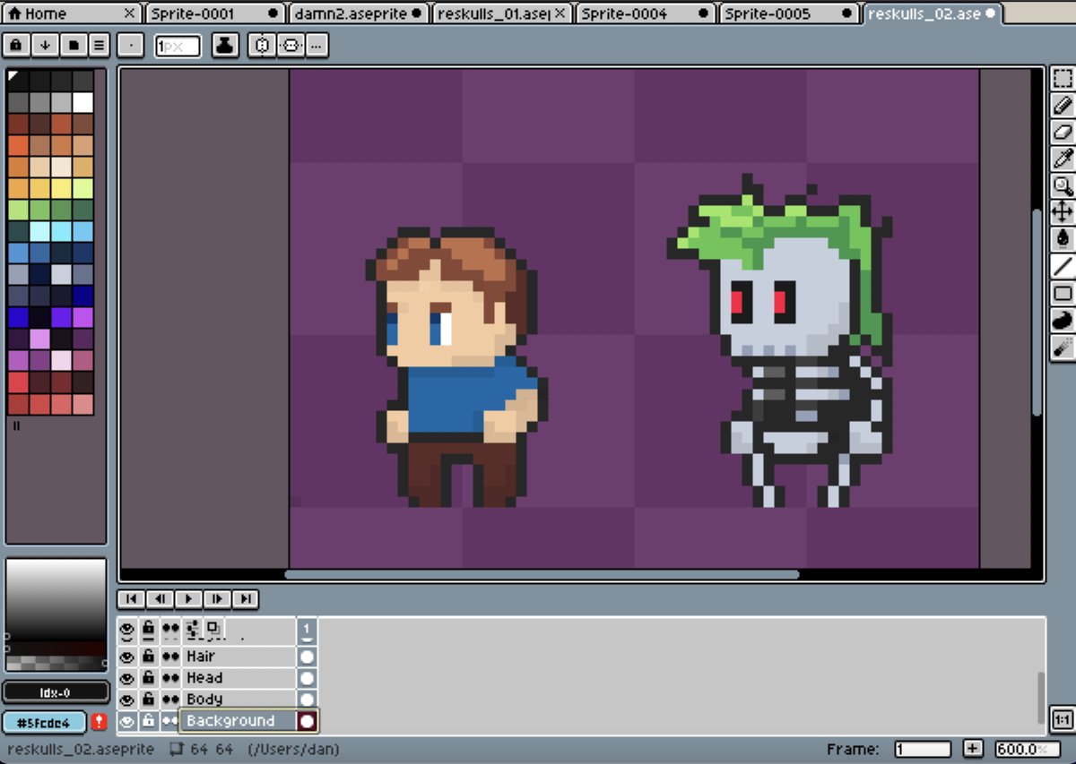This screenshot has height=764, width=1076.
Task: Lock the Background layer
Action: (149, 721)
